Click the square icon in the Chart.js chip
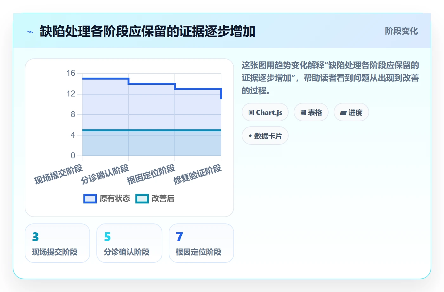Viewport: 444px width, 292px height. 251,113
